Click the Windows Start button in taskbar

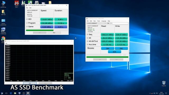(x=2, y=93)
